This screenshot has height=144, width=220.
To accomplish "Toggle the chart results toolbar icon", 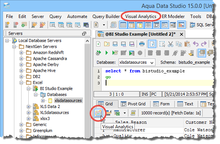I will click(x=181, y=25).
